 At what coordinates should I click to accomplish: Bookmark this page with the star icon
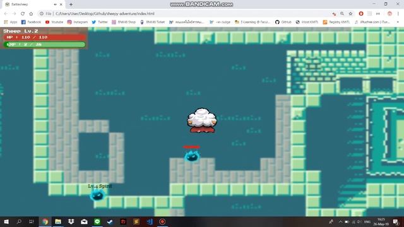350,14
